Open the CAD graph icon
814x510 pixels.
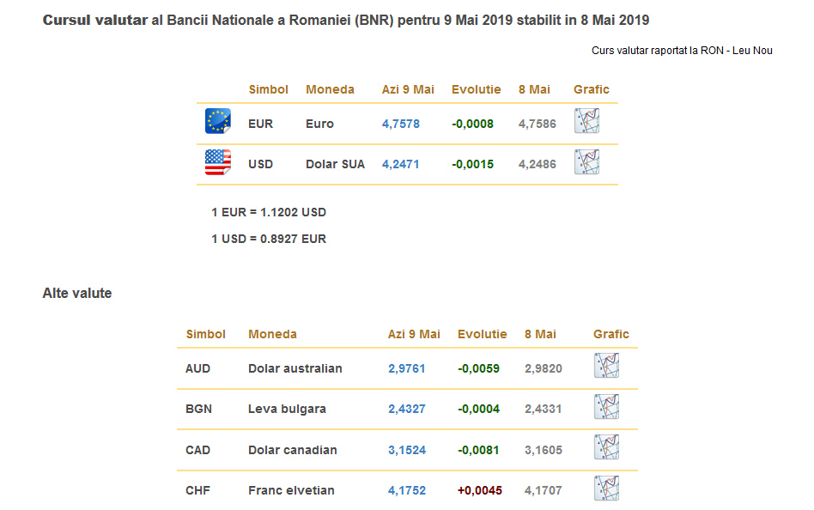click(x=606, y=448)
